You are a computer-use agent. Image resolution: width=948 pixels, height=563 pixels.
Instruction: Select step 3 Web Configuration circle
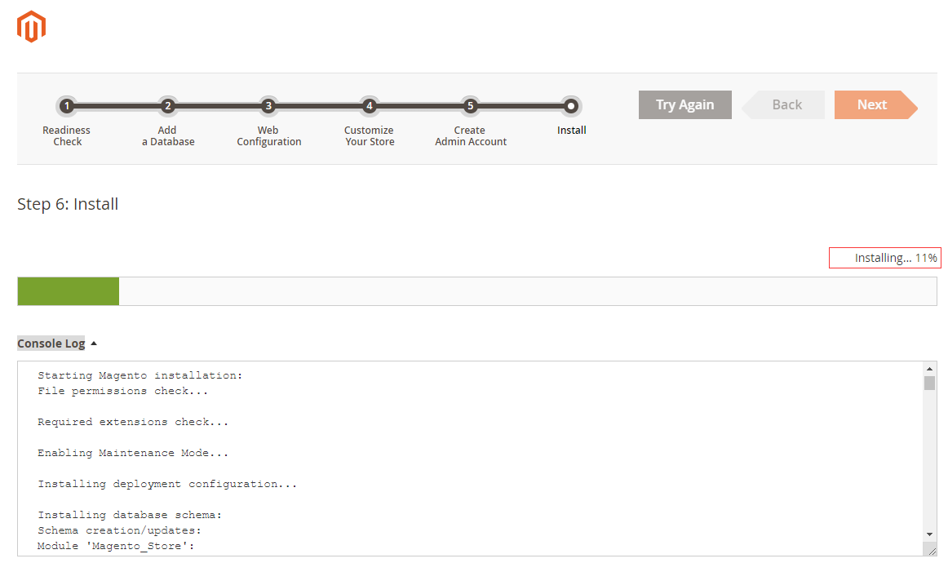[268, 106]
